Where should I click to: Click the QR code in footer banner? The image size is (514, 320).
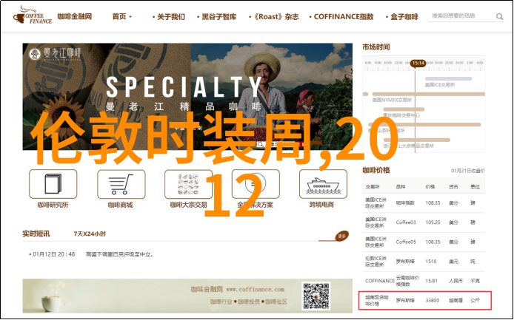[x=316, y=296]
